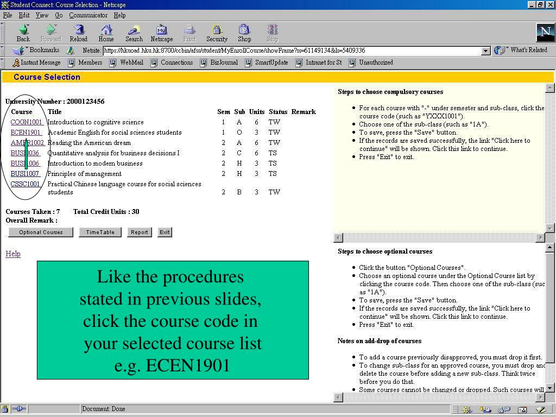Expand the Netsite URL history dropdown

(x=486, y=51)
